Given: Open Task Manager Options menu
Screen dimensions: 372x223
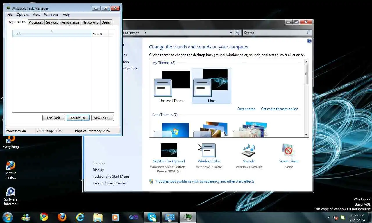Looking at the screenshot, I should (x=23, y=15).
